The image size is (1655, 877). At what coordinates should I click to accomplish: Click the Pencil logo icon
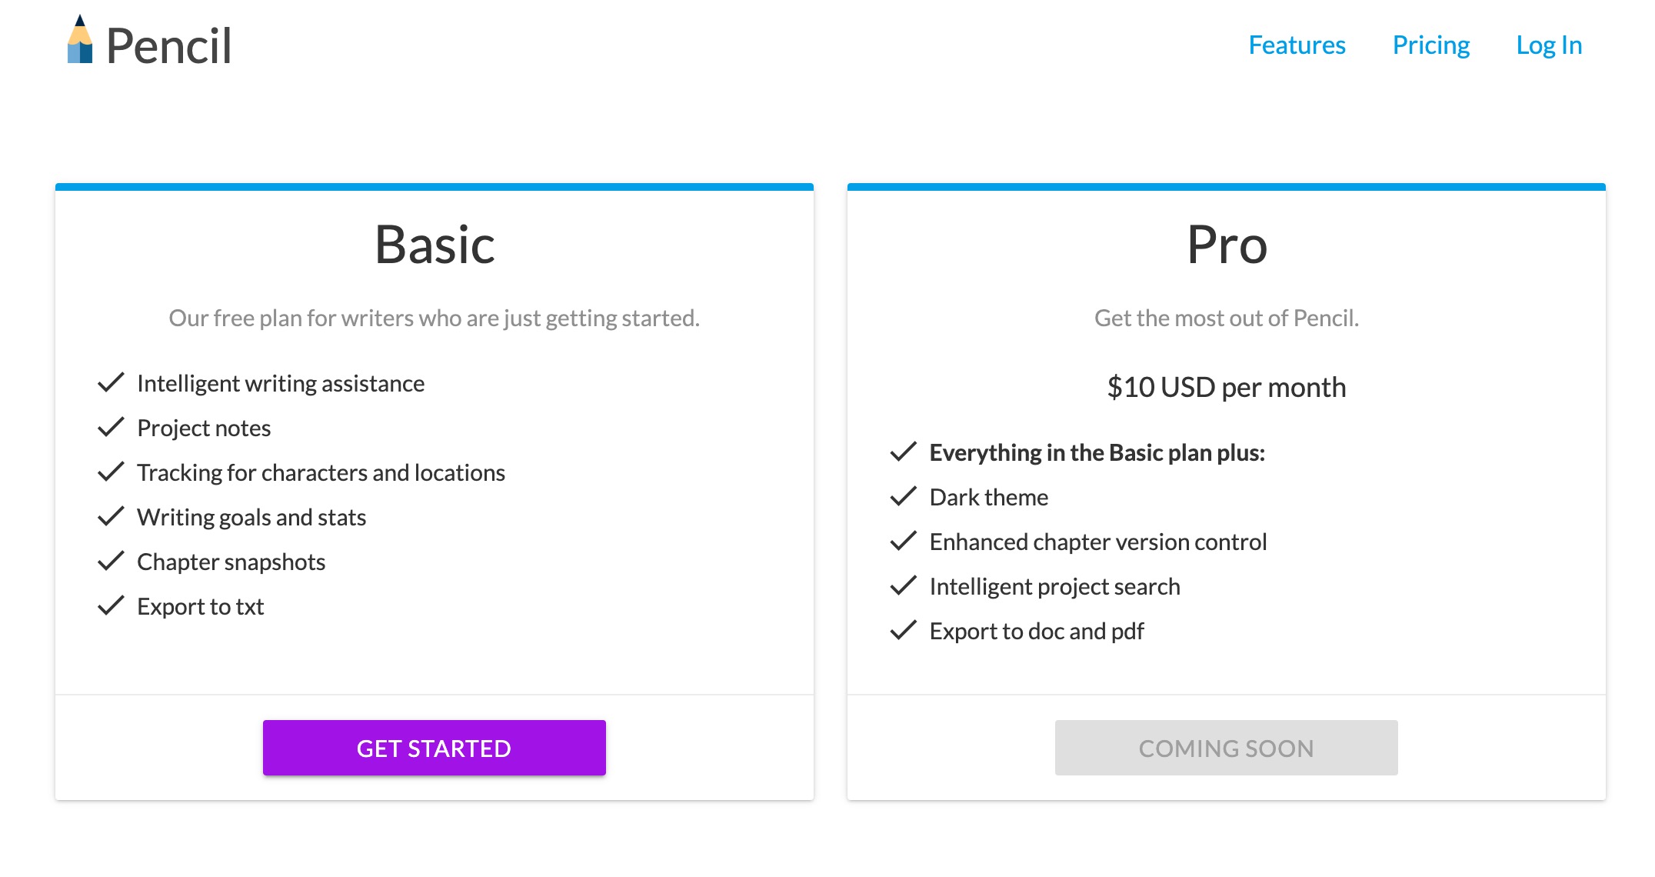(x=80, y=40)
